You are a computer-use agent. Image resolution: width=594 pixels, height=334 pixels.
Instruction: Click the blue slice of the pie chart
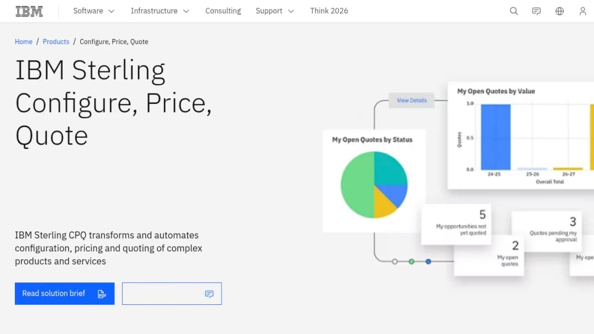396,193
